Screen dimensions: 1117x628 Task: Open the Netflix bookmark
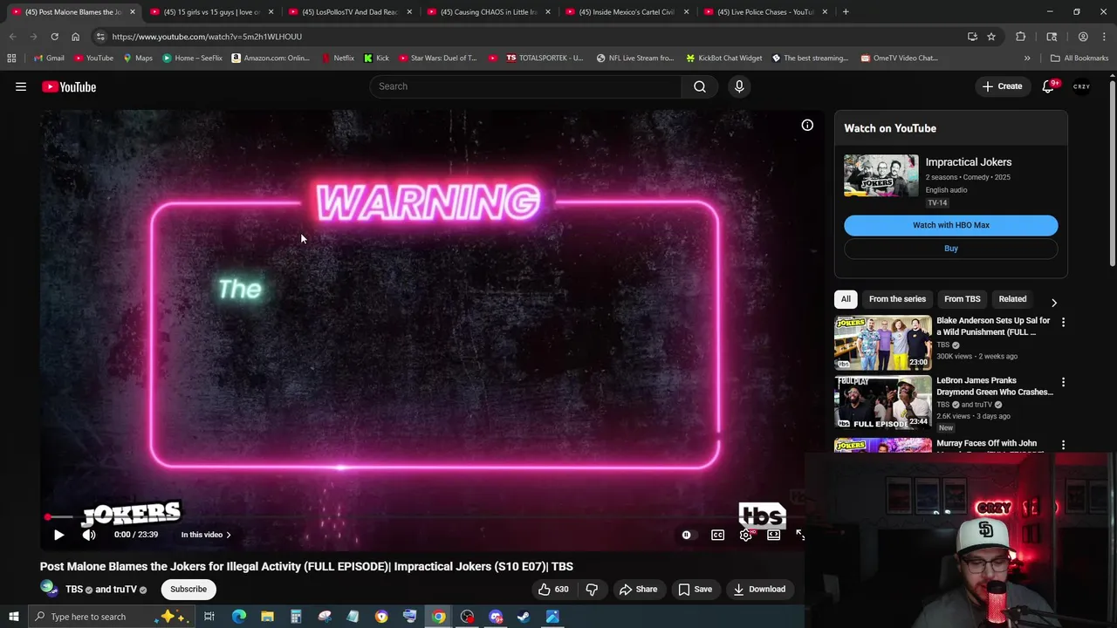(338, 58)
